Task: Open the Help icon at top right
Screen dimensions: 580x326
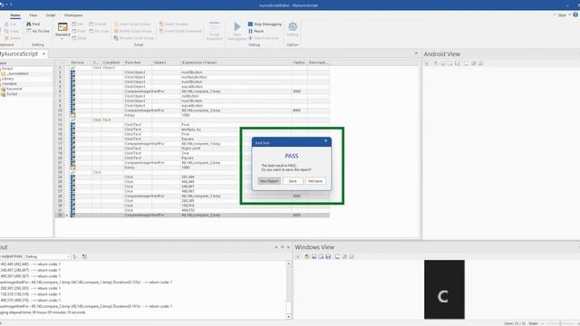Action: pos(575,14)
